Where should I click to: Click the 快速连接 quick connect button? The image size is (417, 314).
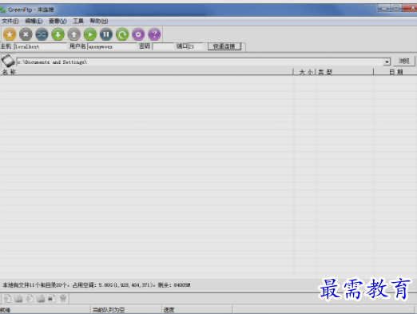tap(224, 46)
